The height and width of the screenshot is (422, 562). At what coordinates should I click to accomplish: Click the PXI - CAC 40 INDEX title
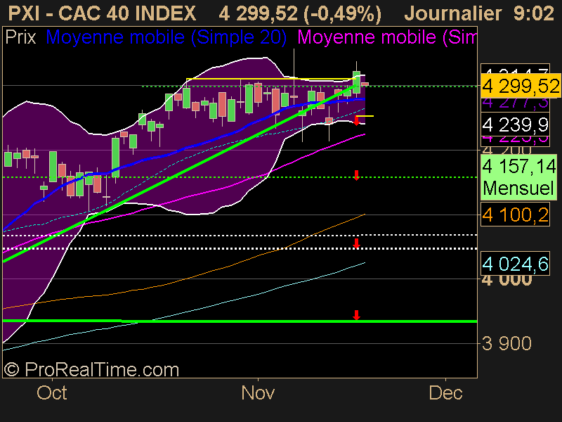pyautogui.click(x=102, y=13)
